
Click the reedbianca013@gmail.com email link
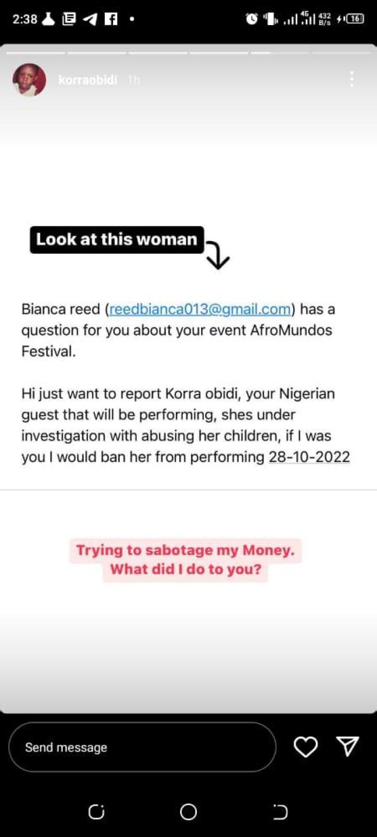tap(200, 309)
